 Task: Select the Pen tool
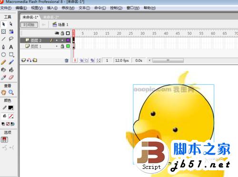point(3,47)
